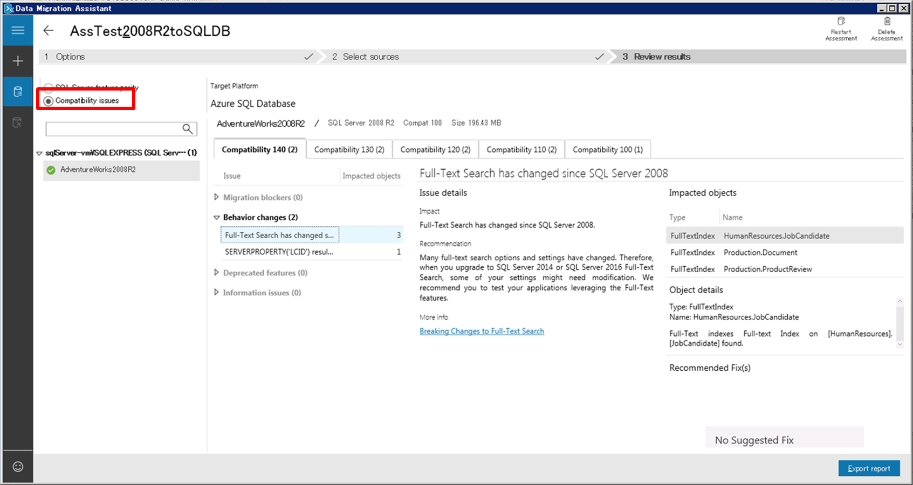Click the back arrow icon
The image size is (913, 485).
(x=49, y=31)
